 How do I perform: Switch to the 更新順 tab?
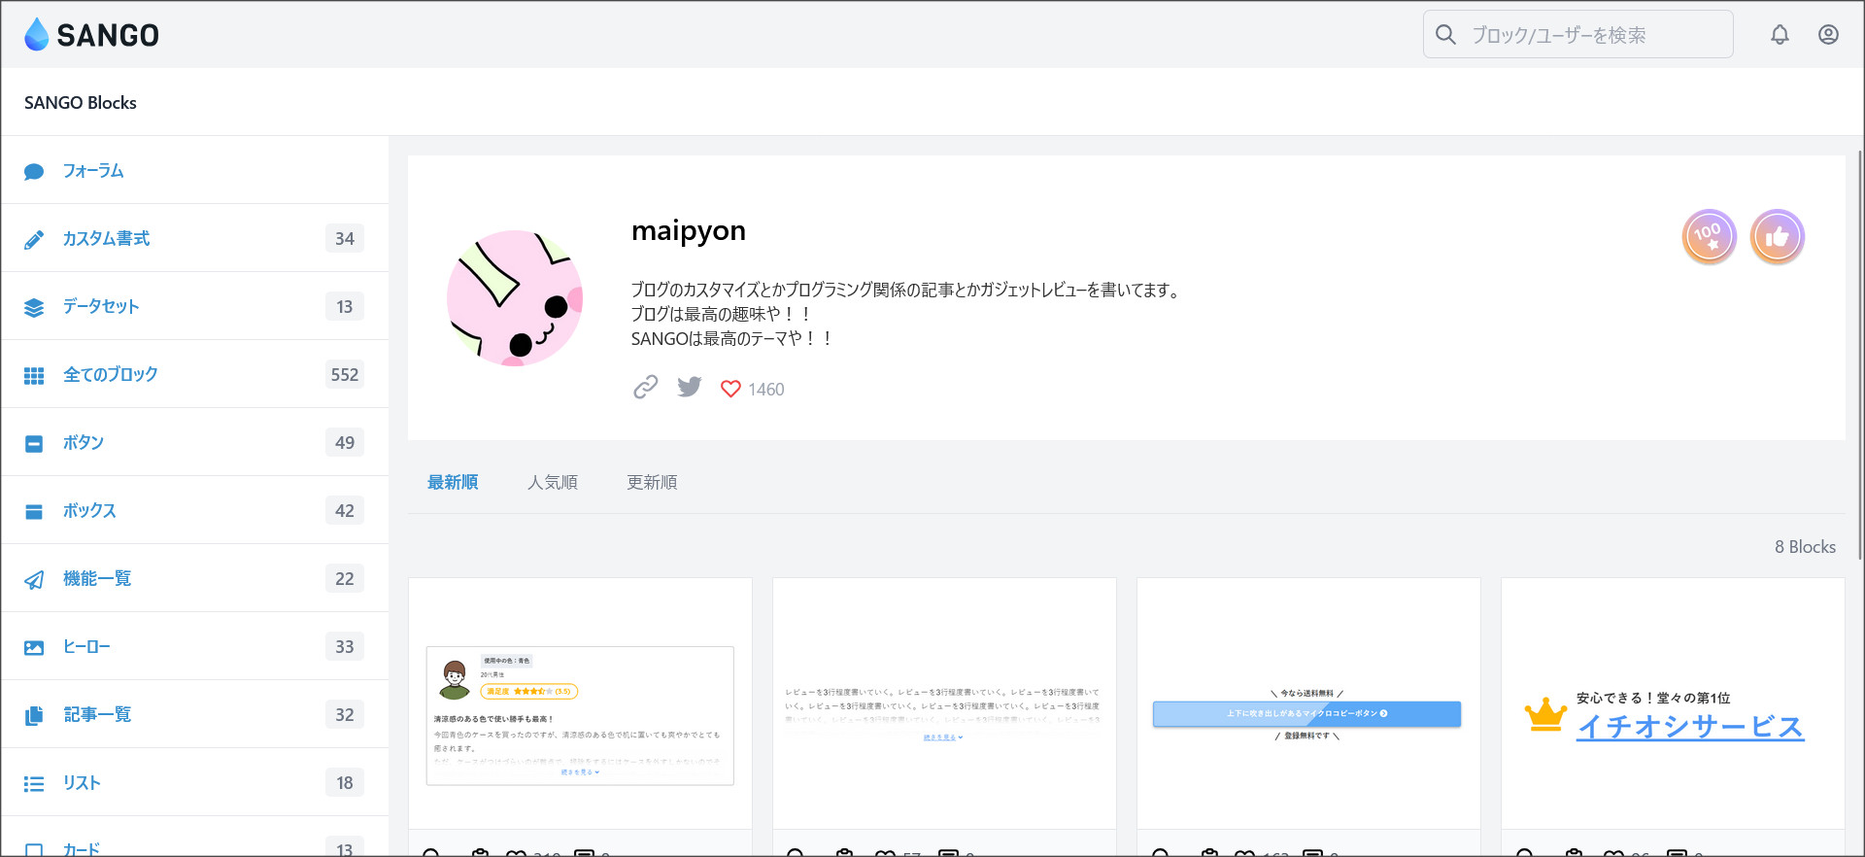pos(652,482)
